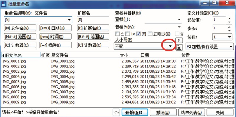Image resolution: width=236 pixels, height=117 pixels.
Task: Decrease the 步长 step value
Action: 230,30
